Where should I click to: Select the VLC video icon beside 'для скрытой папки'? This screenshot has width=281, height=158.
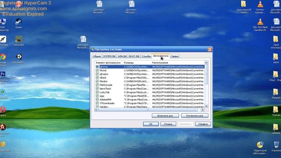coord(260,7)
